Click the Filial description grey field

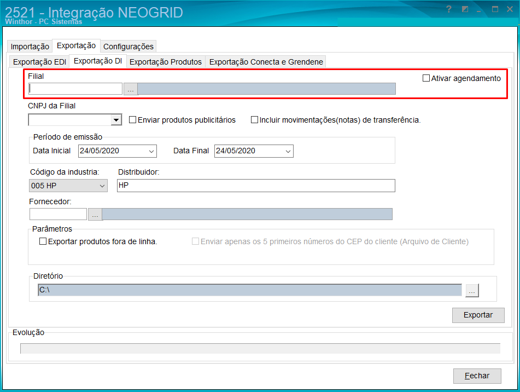click(267, 89)
